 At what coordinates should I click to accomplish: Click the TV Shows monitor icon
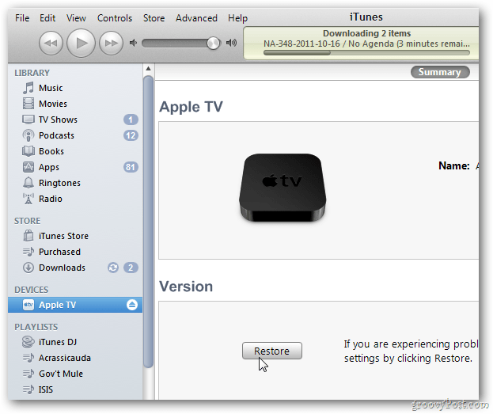28,120
